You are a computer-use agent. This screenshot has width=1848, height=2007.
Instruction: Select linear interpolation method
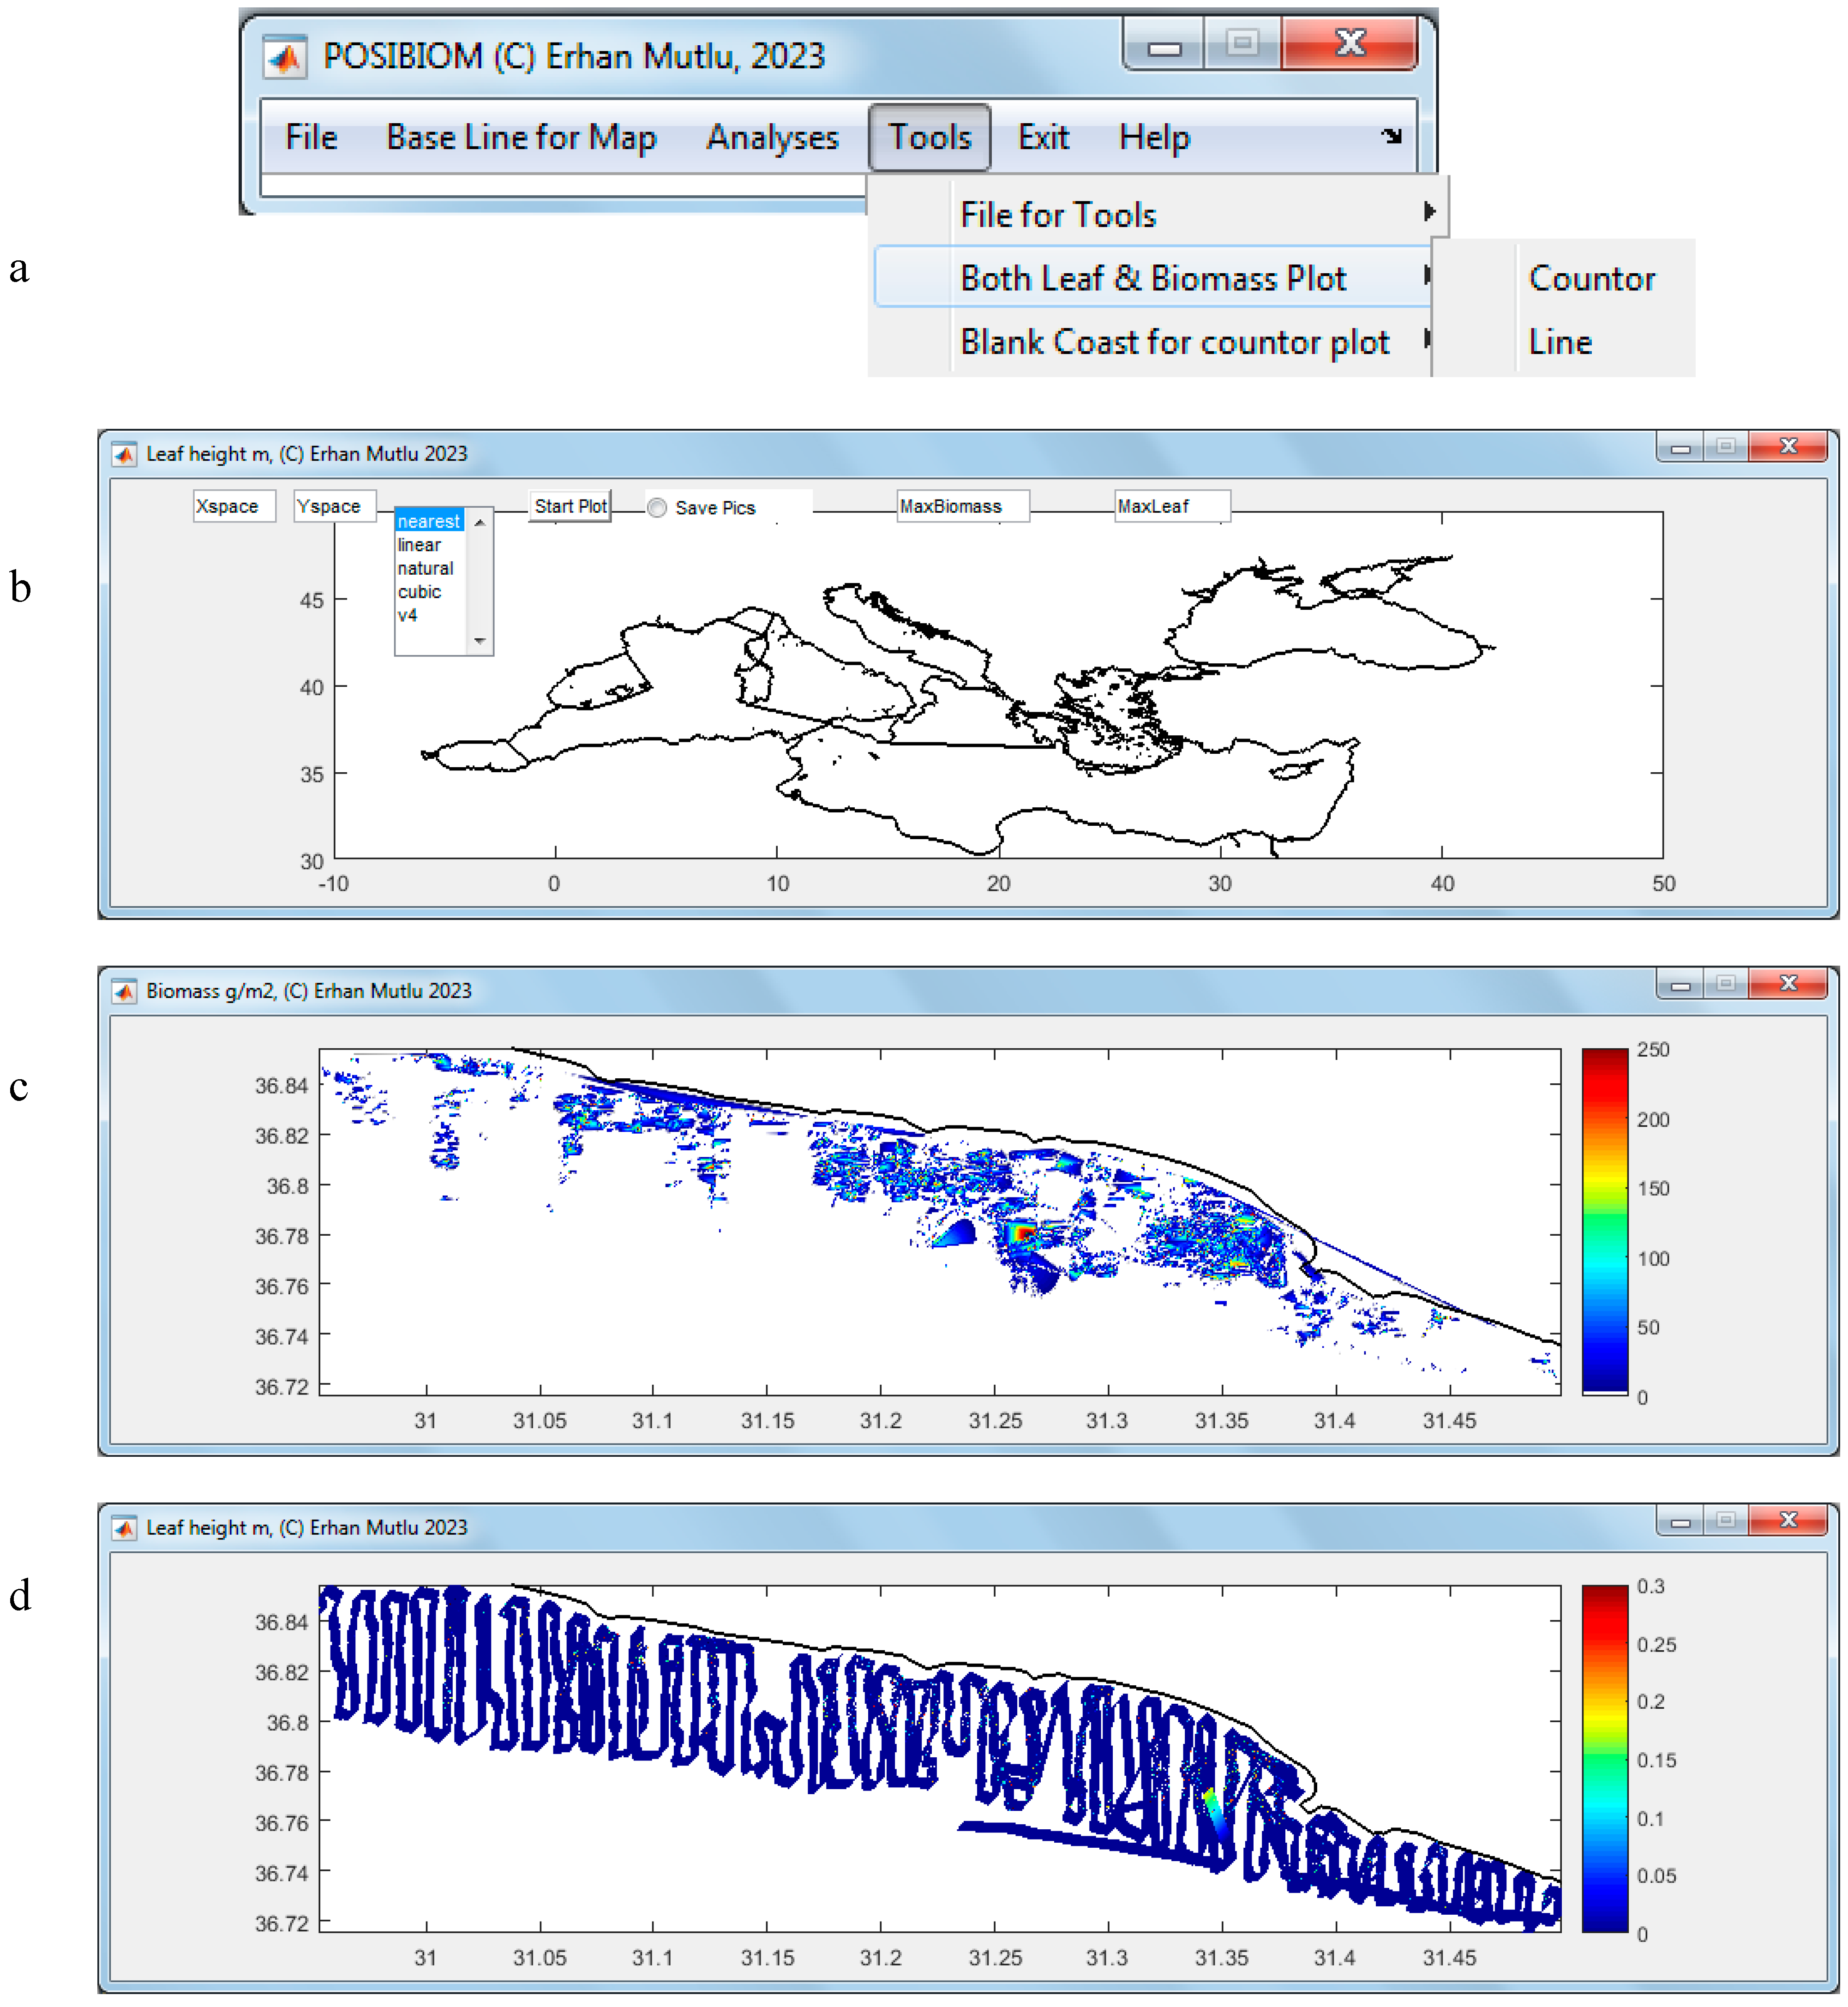click(x=419, y=545)
